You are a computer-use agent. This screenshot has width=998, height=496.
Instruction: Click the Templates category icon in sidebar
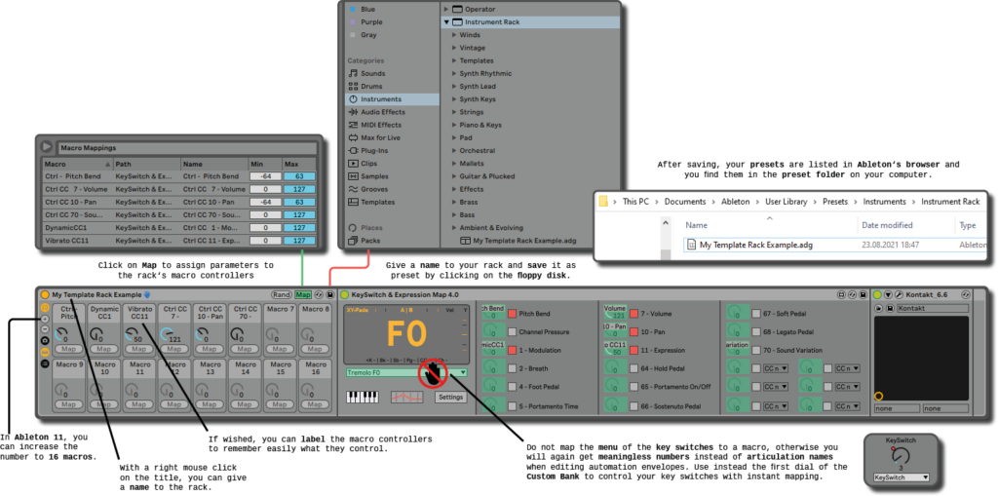click(x=353, y=202)
